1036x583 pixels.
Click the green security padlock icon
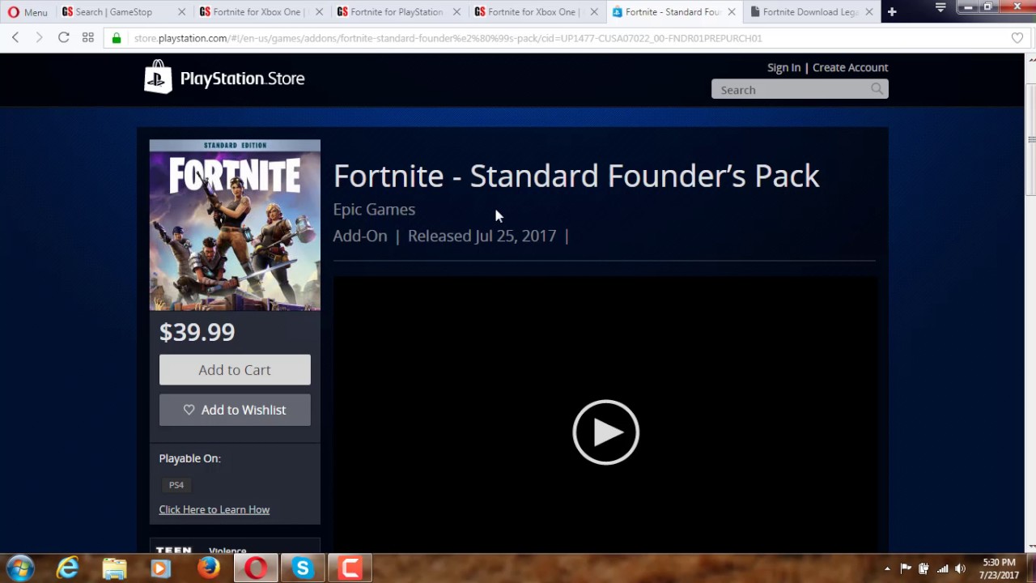[117, 38]
